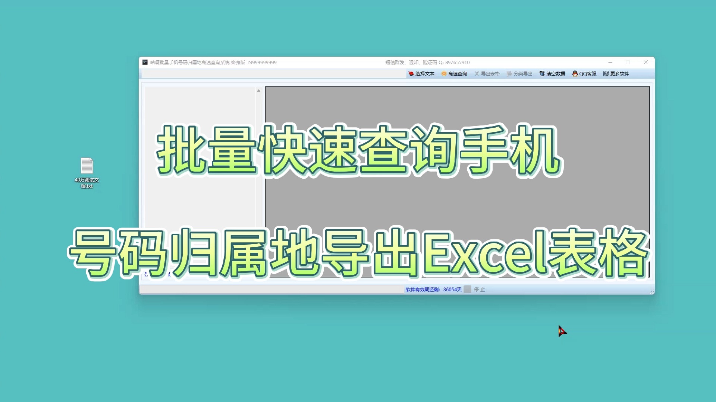Drag the software validity days progress bar

click(467, 289)
